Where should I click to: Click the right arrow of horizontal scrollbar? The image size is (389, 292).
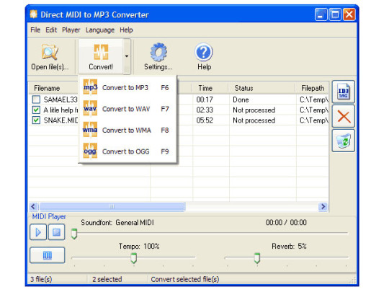coord(323,207)
